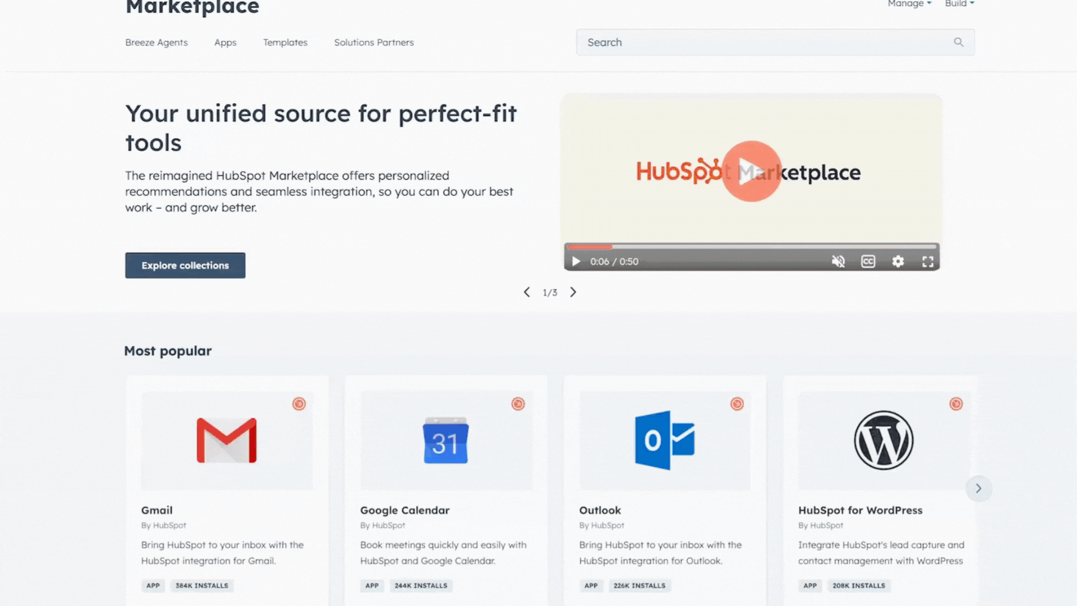Click the APP tag on Gmail card

click(x=153, y=586)
